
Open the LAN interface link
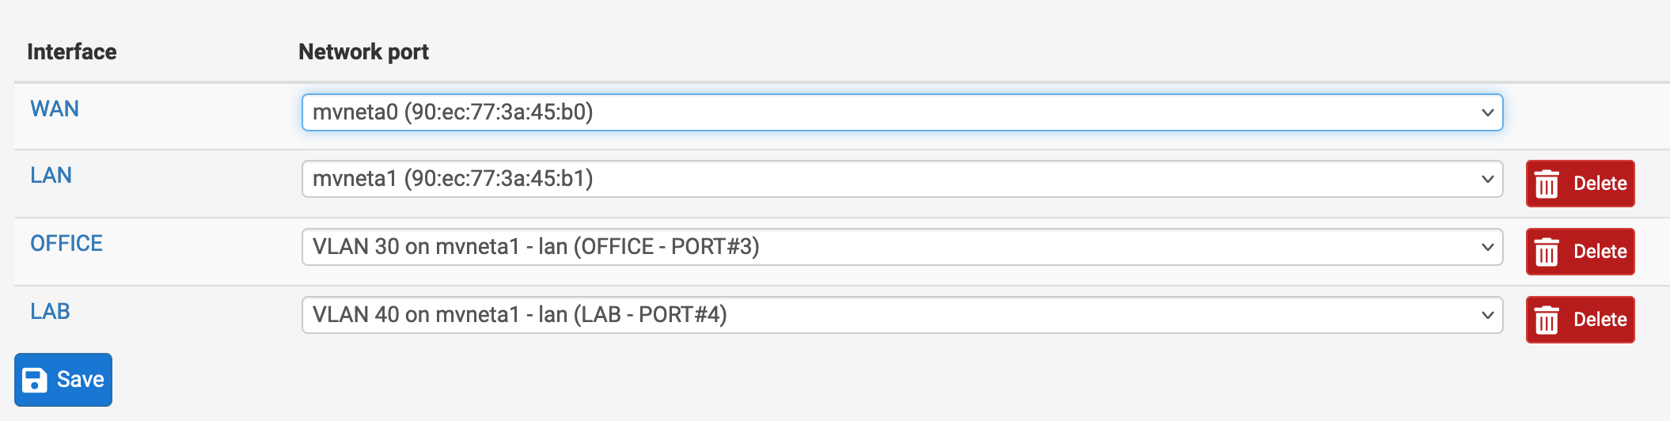coord(51,176)
